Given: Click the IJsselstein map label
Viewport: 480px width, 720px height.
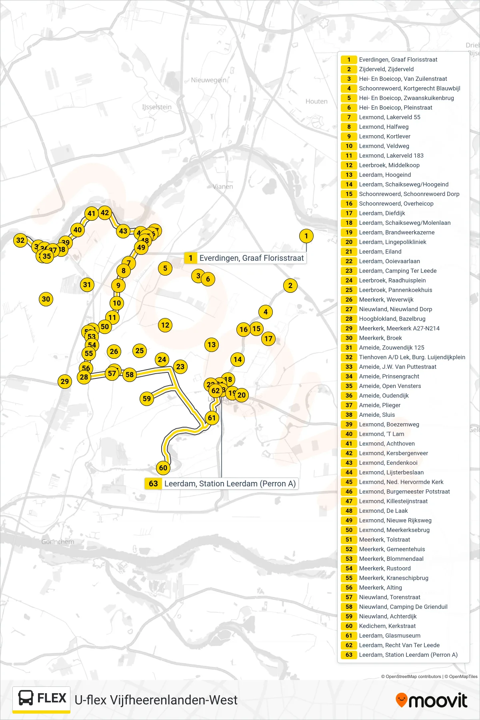Looking at the screenshot, I should [157, 107].
